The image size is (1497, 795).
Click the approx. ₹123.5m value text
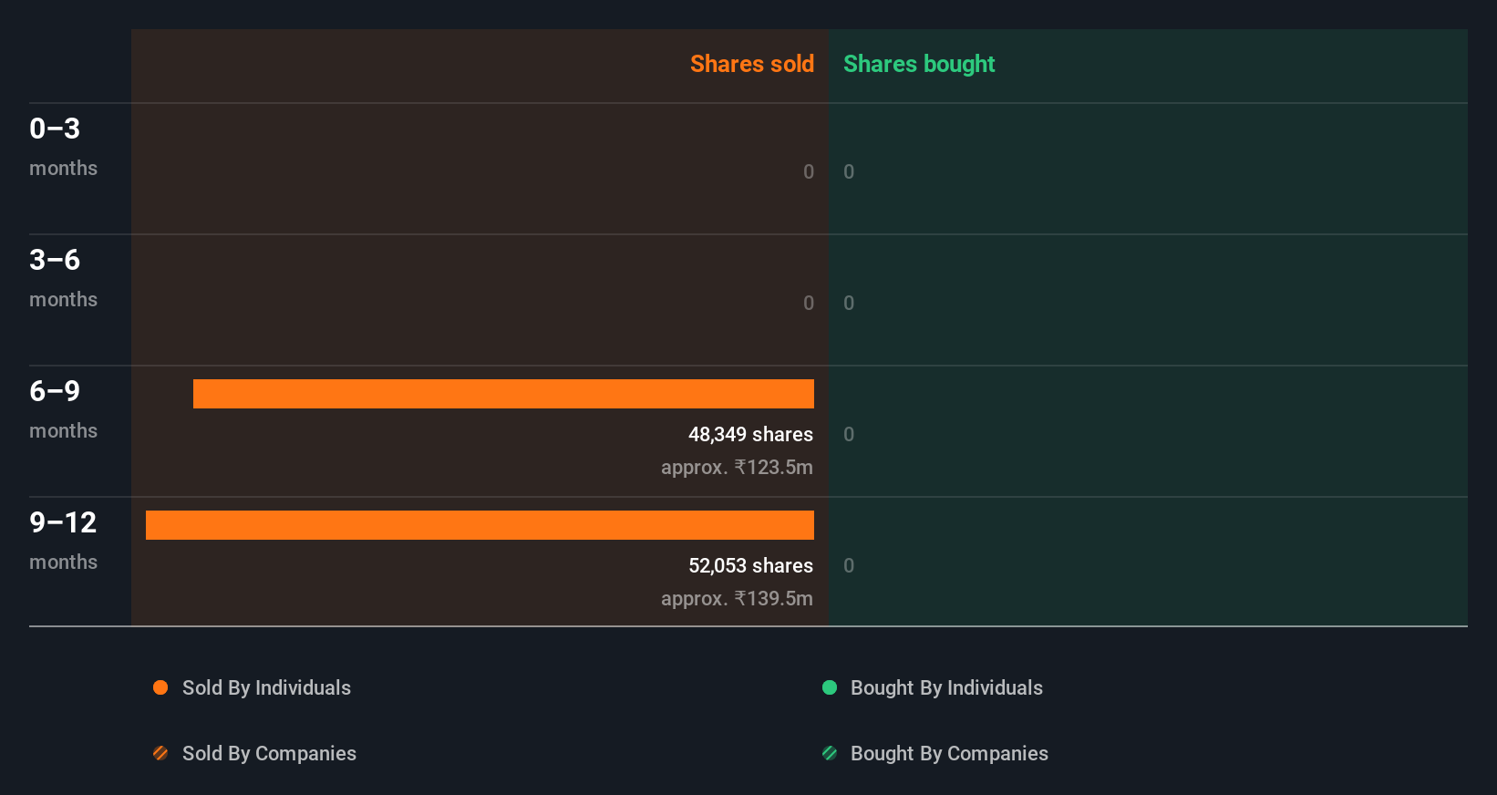pos(737,467)
